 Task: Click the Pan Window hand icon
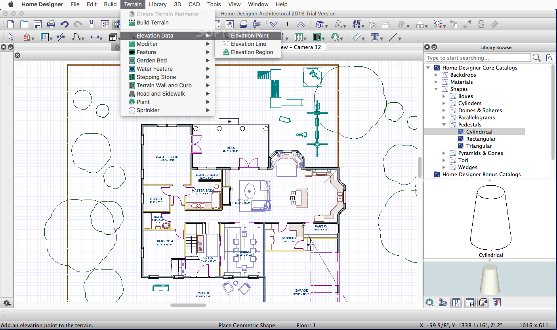(230, 24)
